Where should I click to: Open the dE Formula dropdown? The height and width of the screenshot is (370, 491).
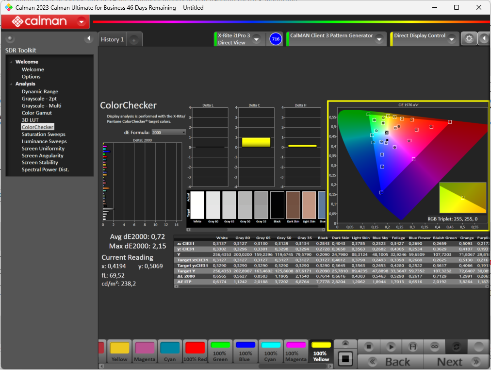click(x=168, y=132)
